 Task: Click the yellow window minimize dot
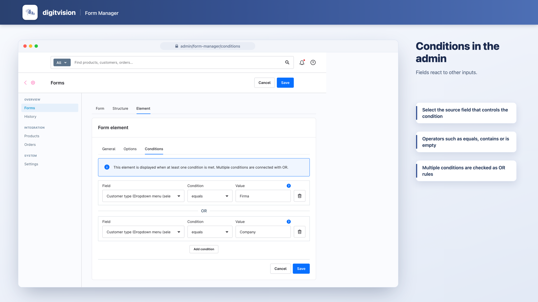(31, 46)
